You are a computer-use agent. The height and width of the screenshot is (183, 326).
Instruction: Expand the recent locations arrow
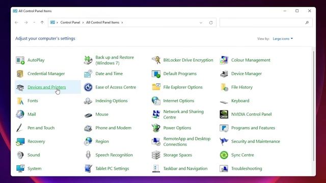pos(34,22)
